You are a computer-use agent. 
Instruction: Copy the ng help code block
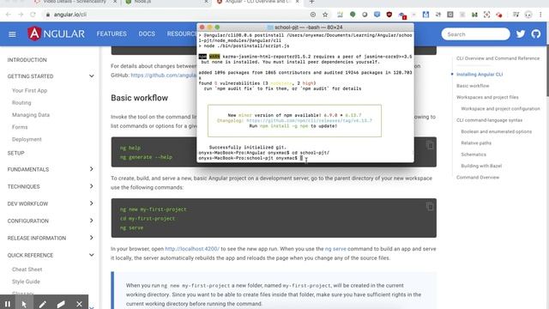pyautogui.click(x=430, y=145)
